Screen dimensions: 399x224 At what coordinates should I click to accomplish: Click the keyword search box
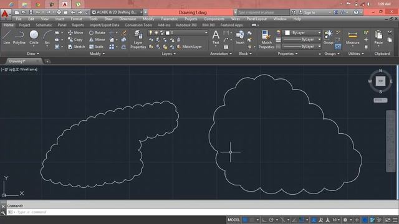pos(263,12)
